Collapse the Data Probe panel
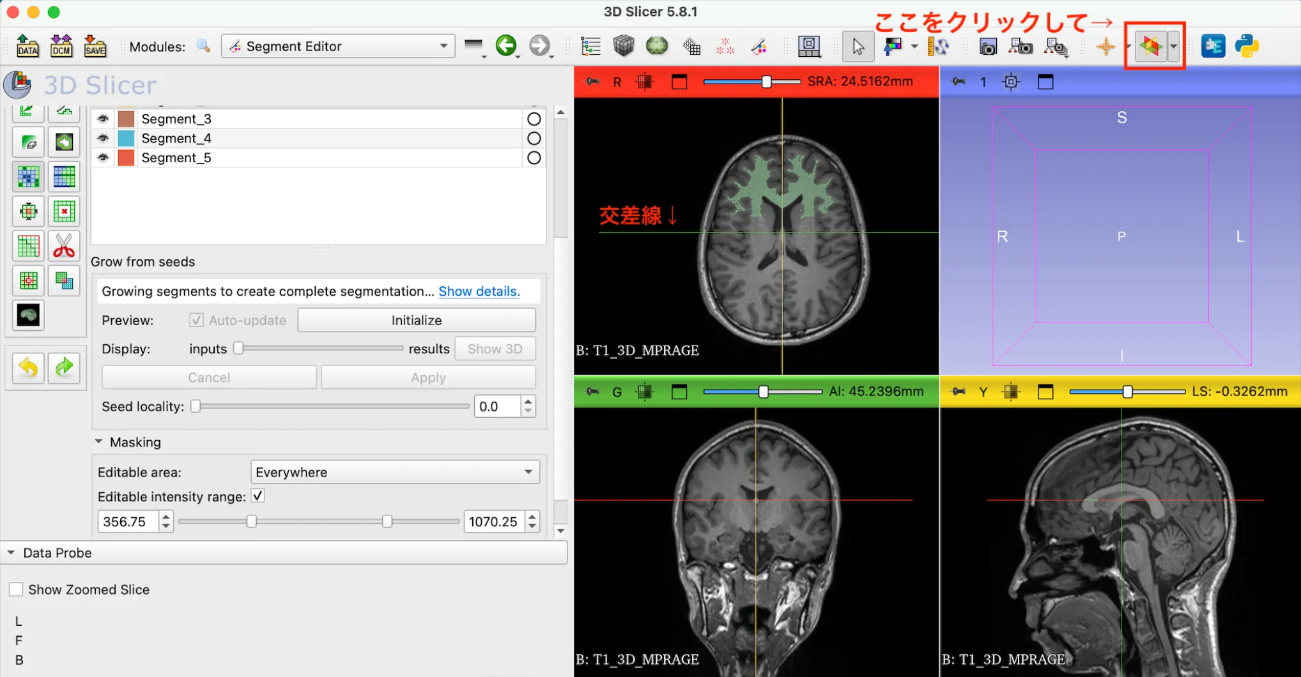Image resolution: width=1301 pixels, height=677 pixels. [x=11, y=552]
